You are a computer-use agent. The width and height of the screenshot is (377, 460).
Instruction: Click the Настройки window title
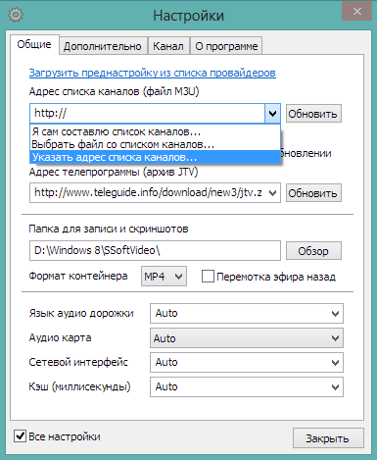[x=189, y=16]
